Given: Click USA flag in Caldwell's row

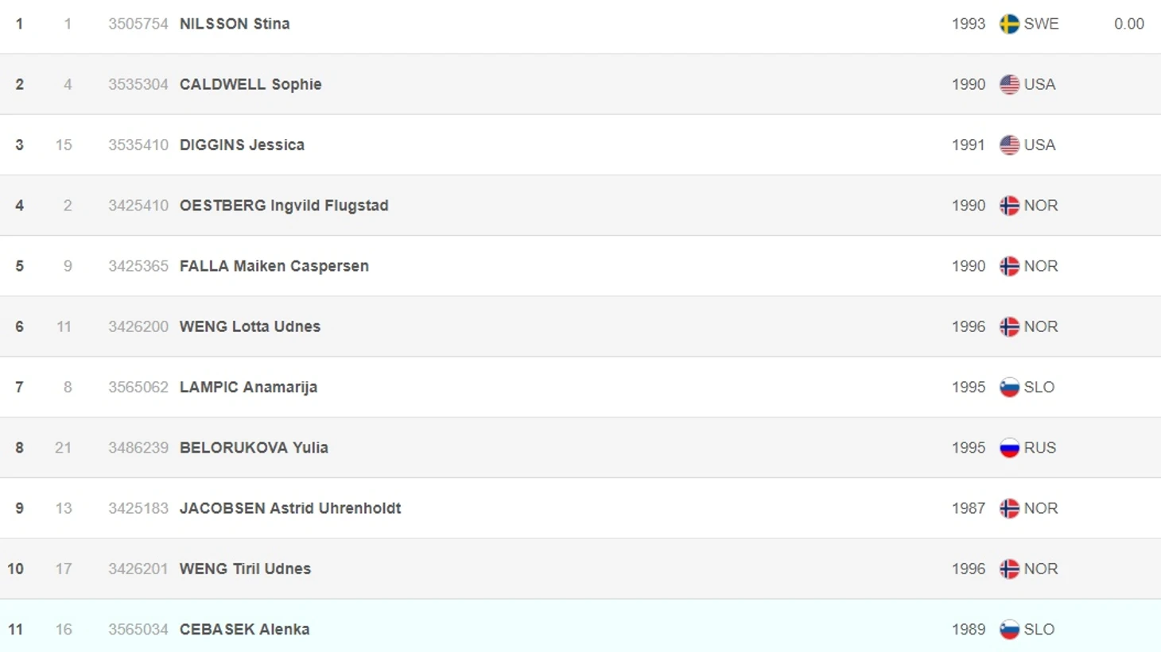Looking at the screenshot, I should [x=1009, y=84].
